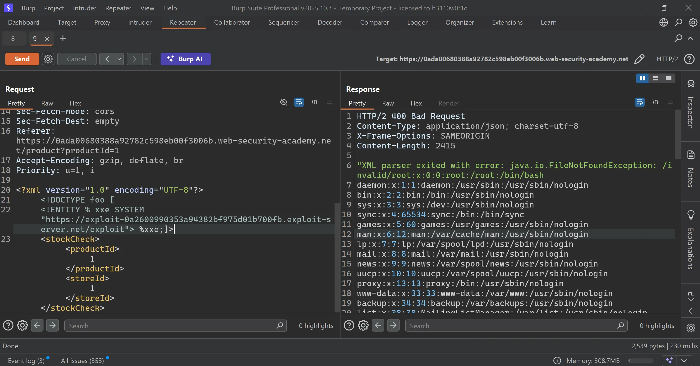Viewport: 700px width, 366px height.
Task: Close Repeater tab 9
Action: point(47,39)
